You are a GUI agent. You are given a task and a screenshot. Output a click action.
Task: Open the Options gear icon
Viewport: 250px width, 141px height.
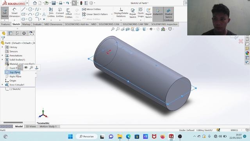pyautogui.click(x=91, y=3)
